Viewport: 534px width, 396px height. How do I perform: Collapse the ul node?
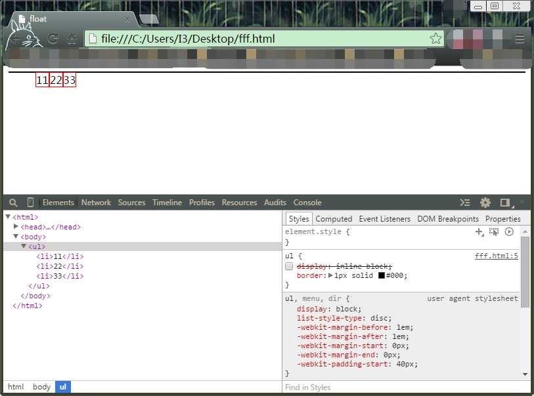click(x=24, y=246)
